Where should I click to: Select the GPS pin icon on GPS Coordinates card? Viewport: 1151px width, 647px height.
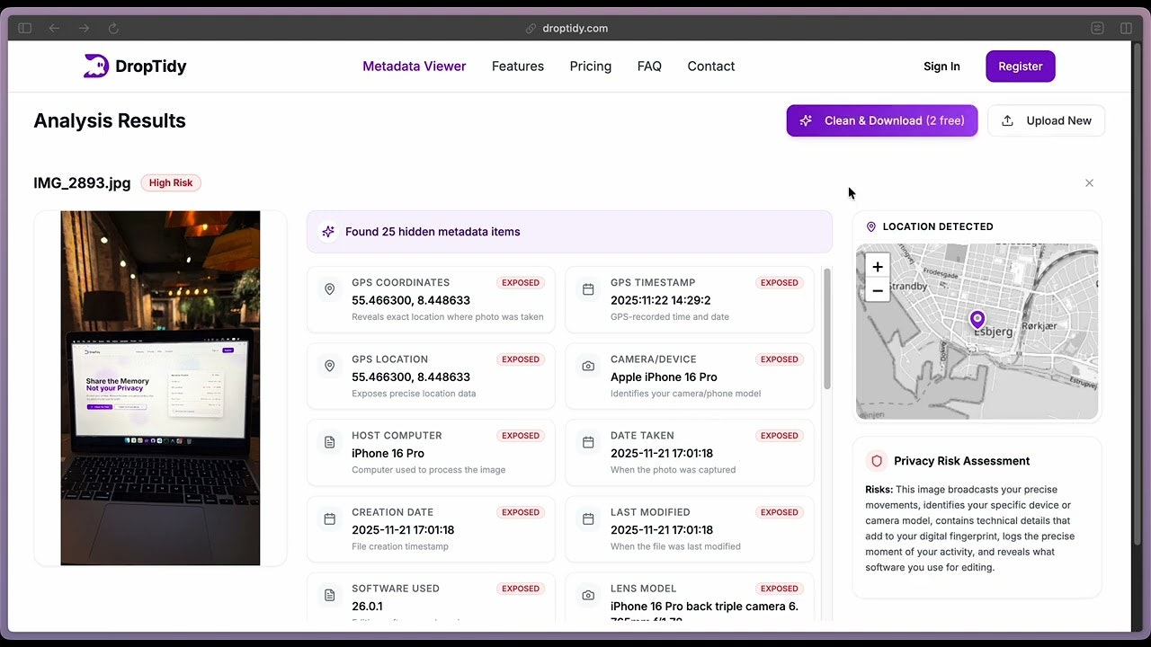click(x=329, y=289)
